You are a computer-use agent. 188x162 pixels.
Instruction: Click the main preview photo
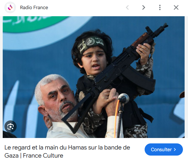[93, 77]
